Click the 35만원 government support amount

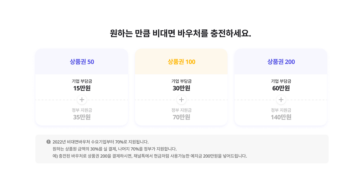pos(82,117)
